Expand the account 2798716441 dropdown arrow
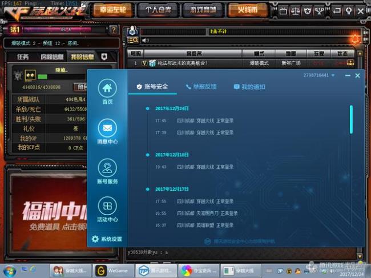The width and height of the screenshot is (371, 278). [333, 75]
